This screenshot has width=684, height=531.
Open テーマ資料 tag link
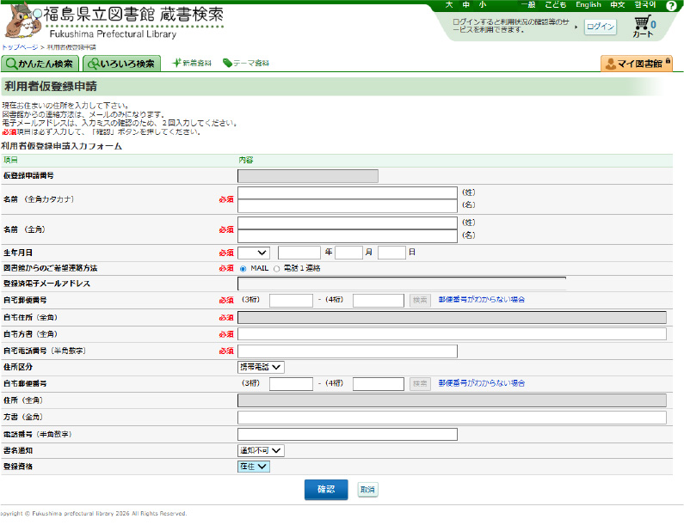tap(245, 64)
